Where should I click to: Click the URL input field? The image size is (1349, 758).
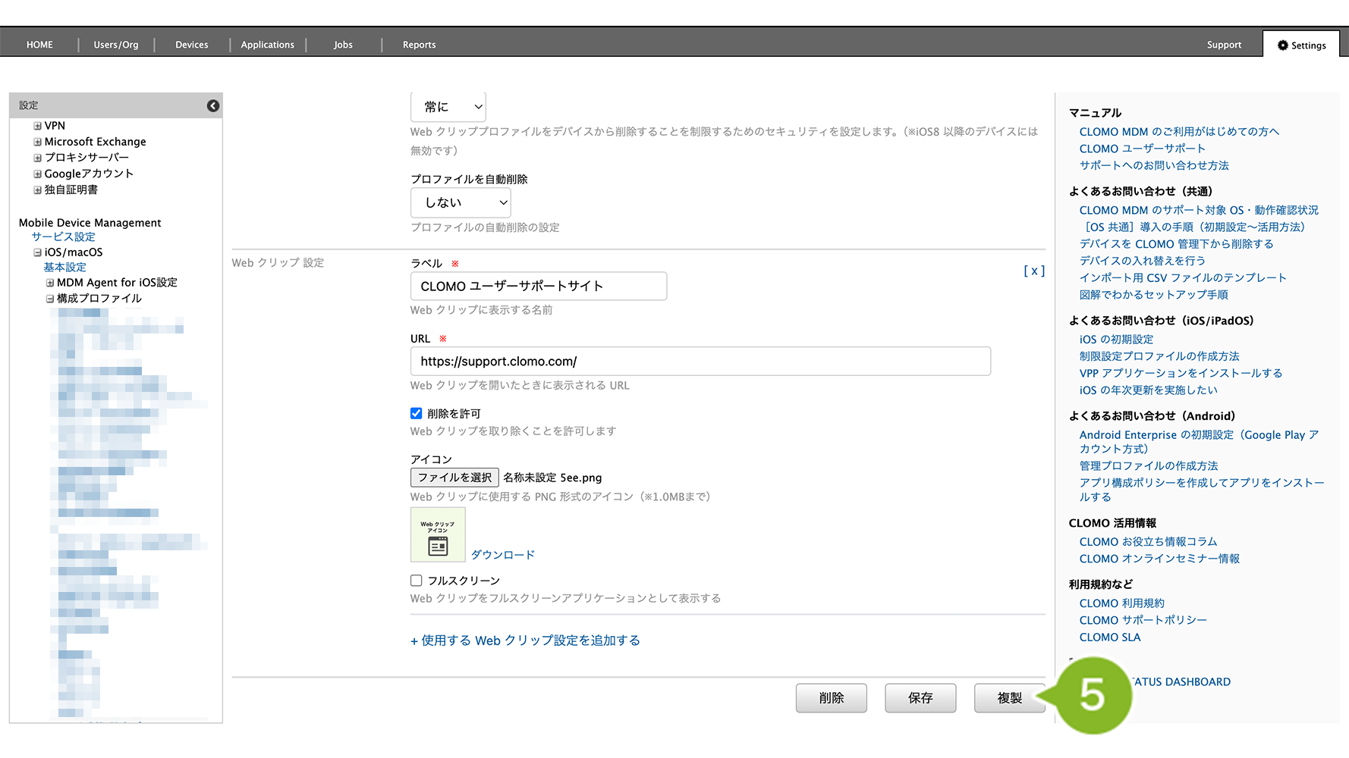[x=700, y=362]
